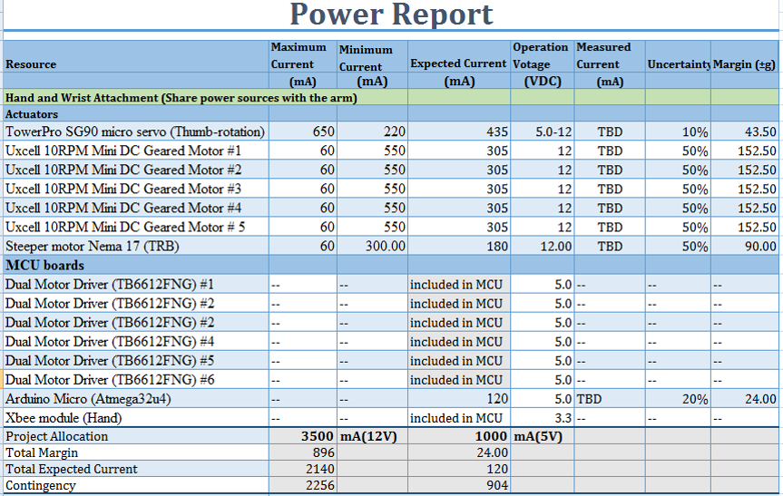Click the Actuators section cell

click(x=136, y=113)
